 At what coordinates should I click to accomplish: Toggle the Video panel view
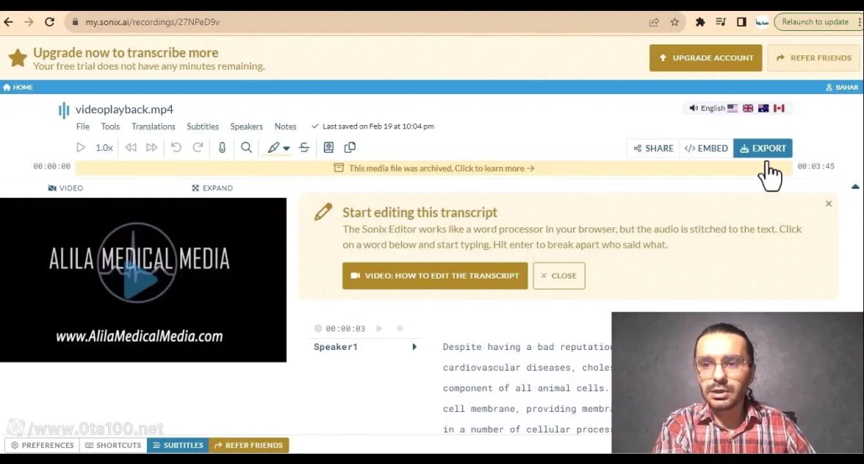[66, 188]
